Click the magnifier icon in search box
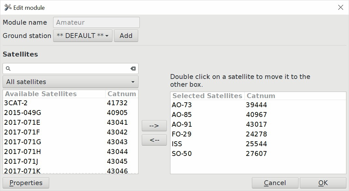 point(8,69)
